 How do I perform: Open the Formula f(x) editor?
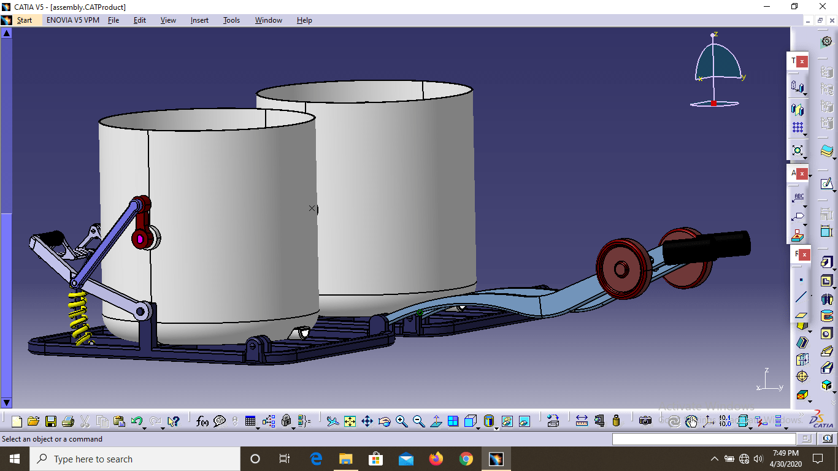[202, 421]
